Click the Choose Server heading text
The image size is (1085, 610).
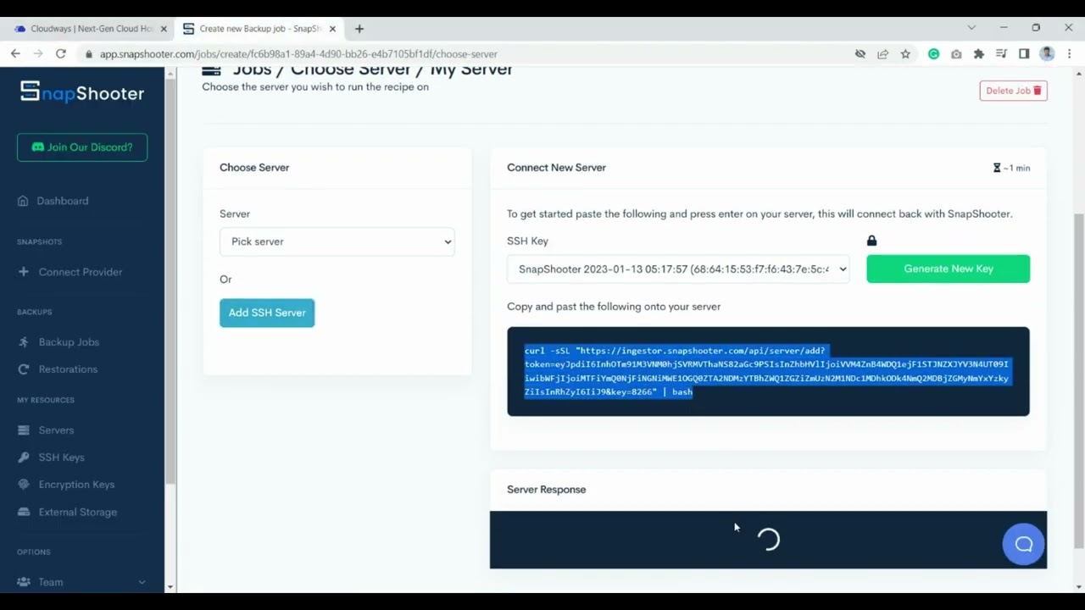pyautogui.click(x=254, y=168)
